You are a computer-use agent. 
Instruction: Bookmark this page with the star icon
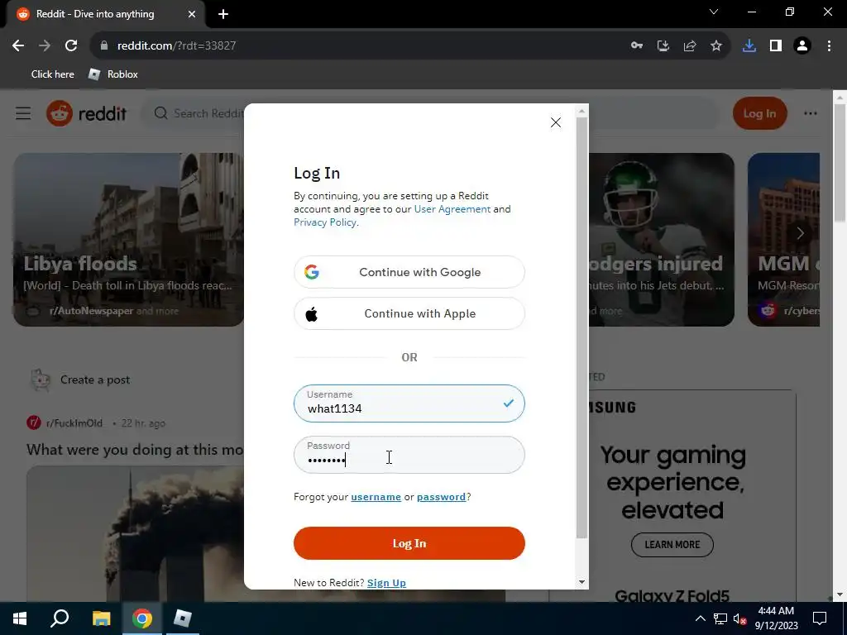point(716,46)
